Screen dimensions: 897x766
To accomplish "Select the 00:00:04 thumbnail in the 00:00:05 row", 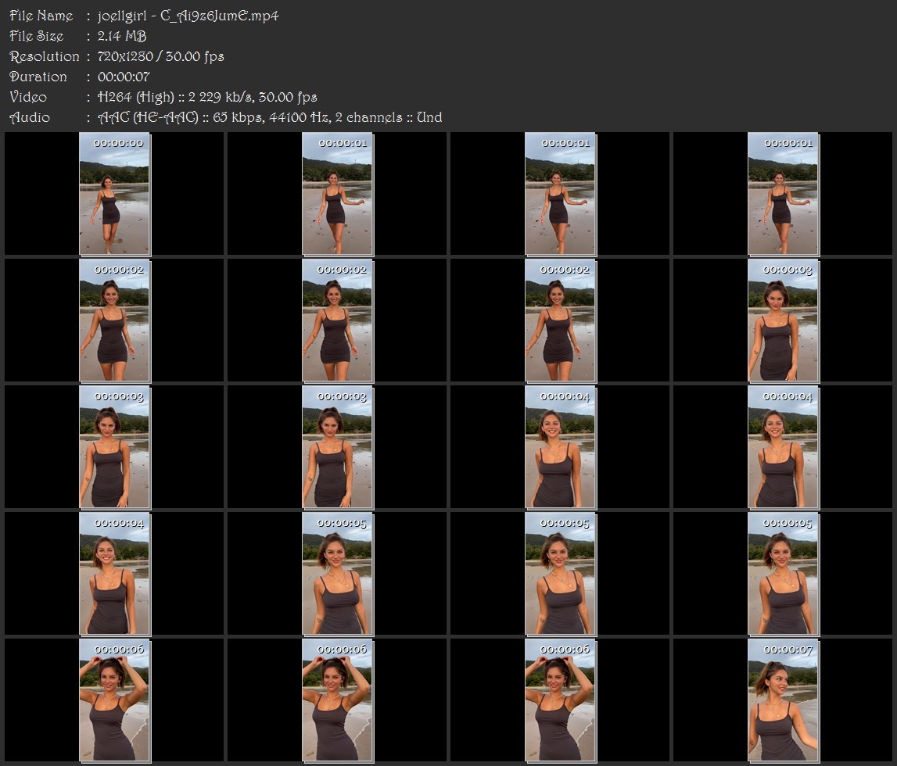I will (114, 574).
